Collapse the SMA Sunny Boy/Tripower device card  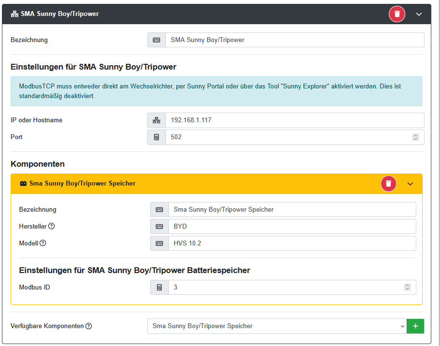[x=419, y=14]
